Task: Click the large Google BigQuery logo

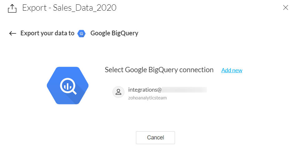Action: coord(67,85)
